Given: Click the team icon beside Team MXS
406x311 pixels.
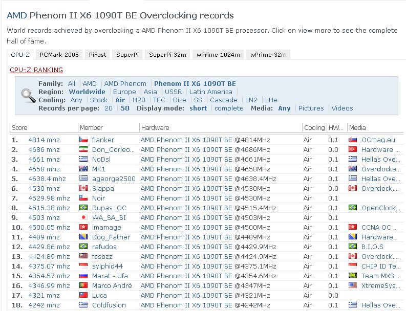Looking at the screenshot, I should coord(353,276).
